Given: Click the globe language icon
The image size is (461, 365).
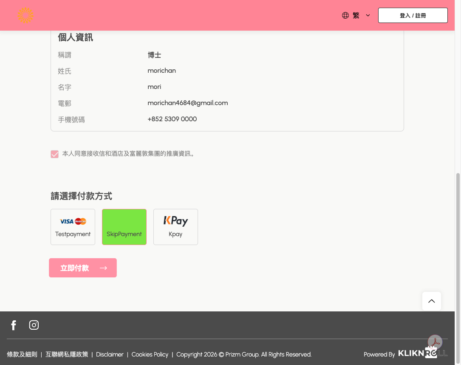Looking at the screenshot, I should click(x=345, y=15).
